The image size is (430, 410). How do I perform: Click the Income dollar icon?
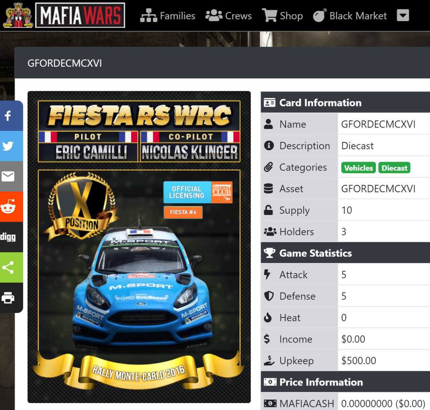click(x=267, y=339)
